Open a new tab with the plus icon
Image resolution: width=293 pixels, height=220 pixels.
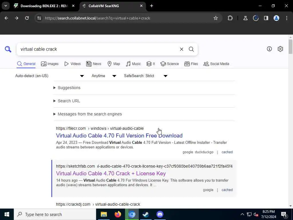(x=152, y=6)
